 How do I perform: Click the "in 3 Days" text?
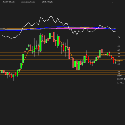coord(121,83)
